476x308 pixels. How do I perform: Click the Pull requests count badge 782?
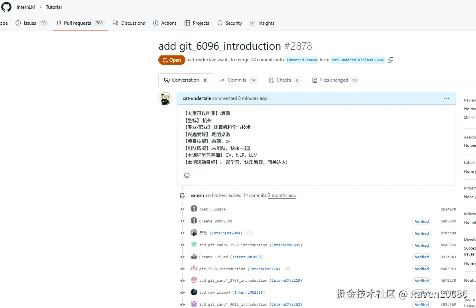(99, 23)
